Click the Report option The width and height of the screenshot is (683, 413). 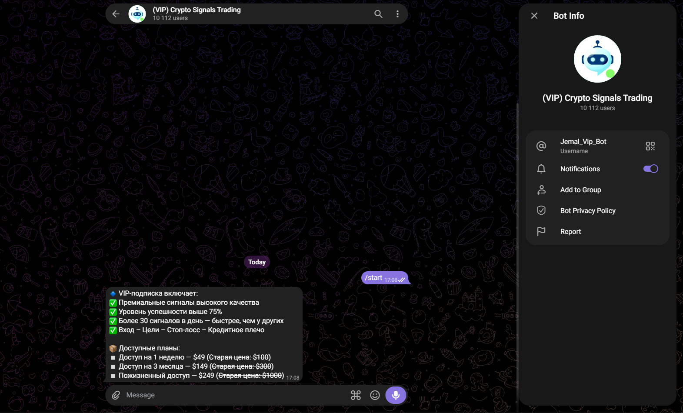(597, 231)
